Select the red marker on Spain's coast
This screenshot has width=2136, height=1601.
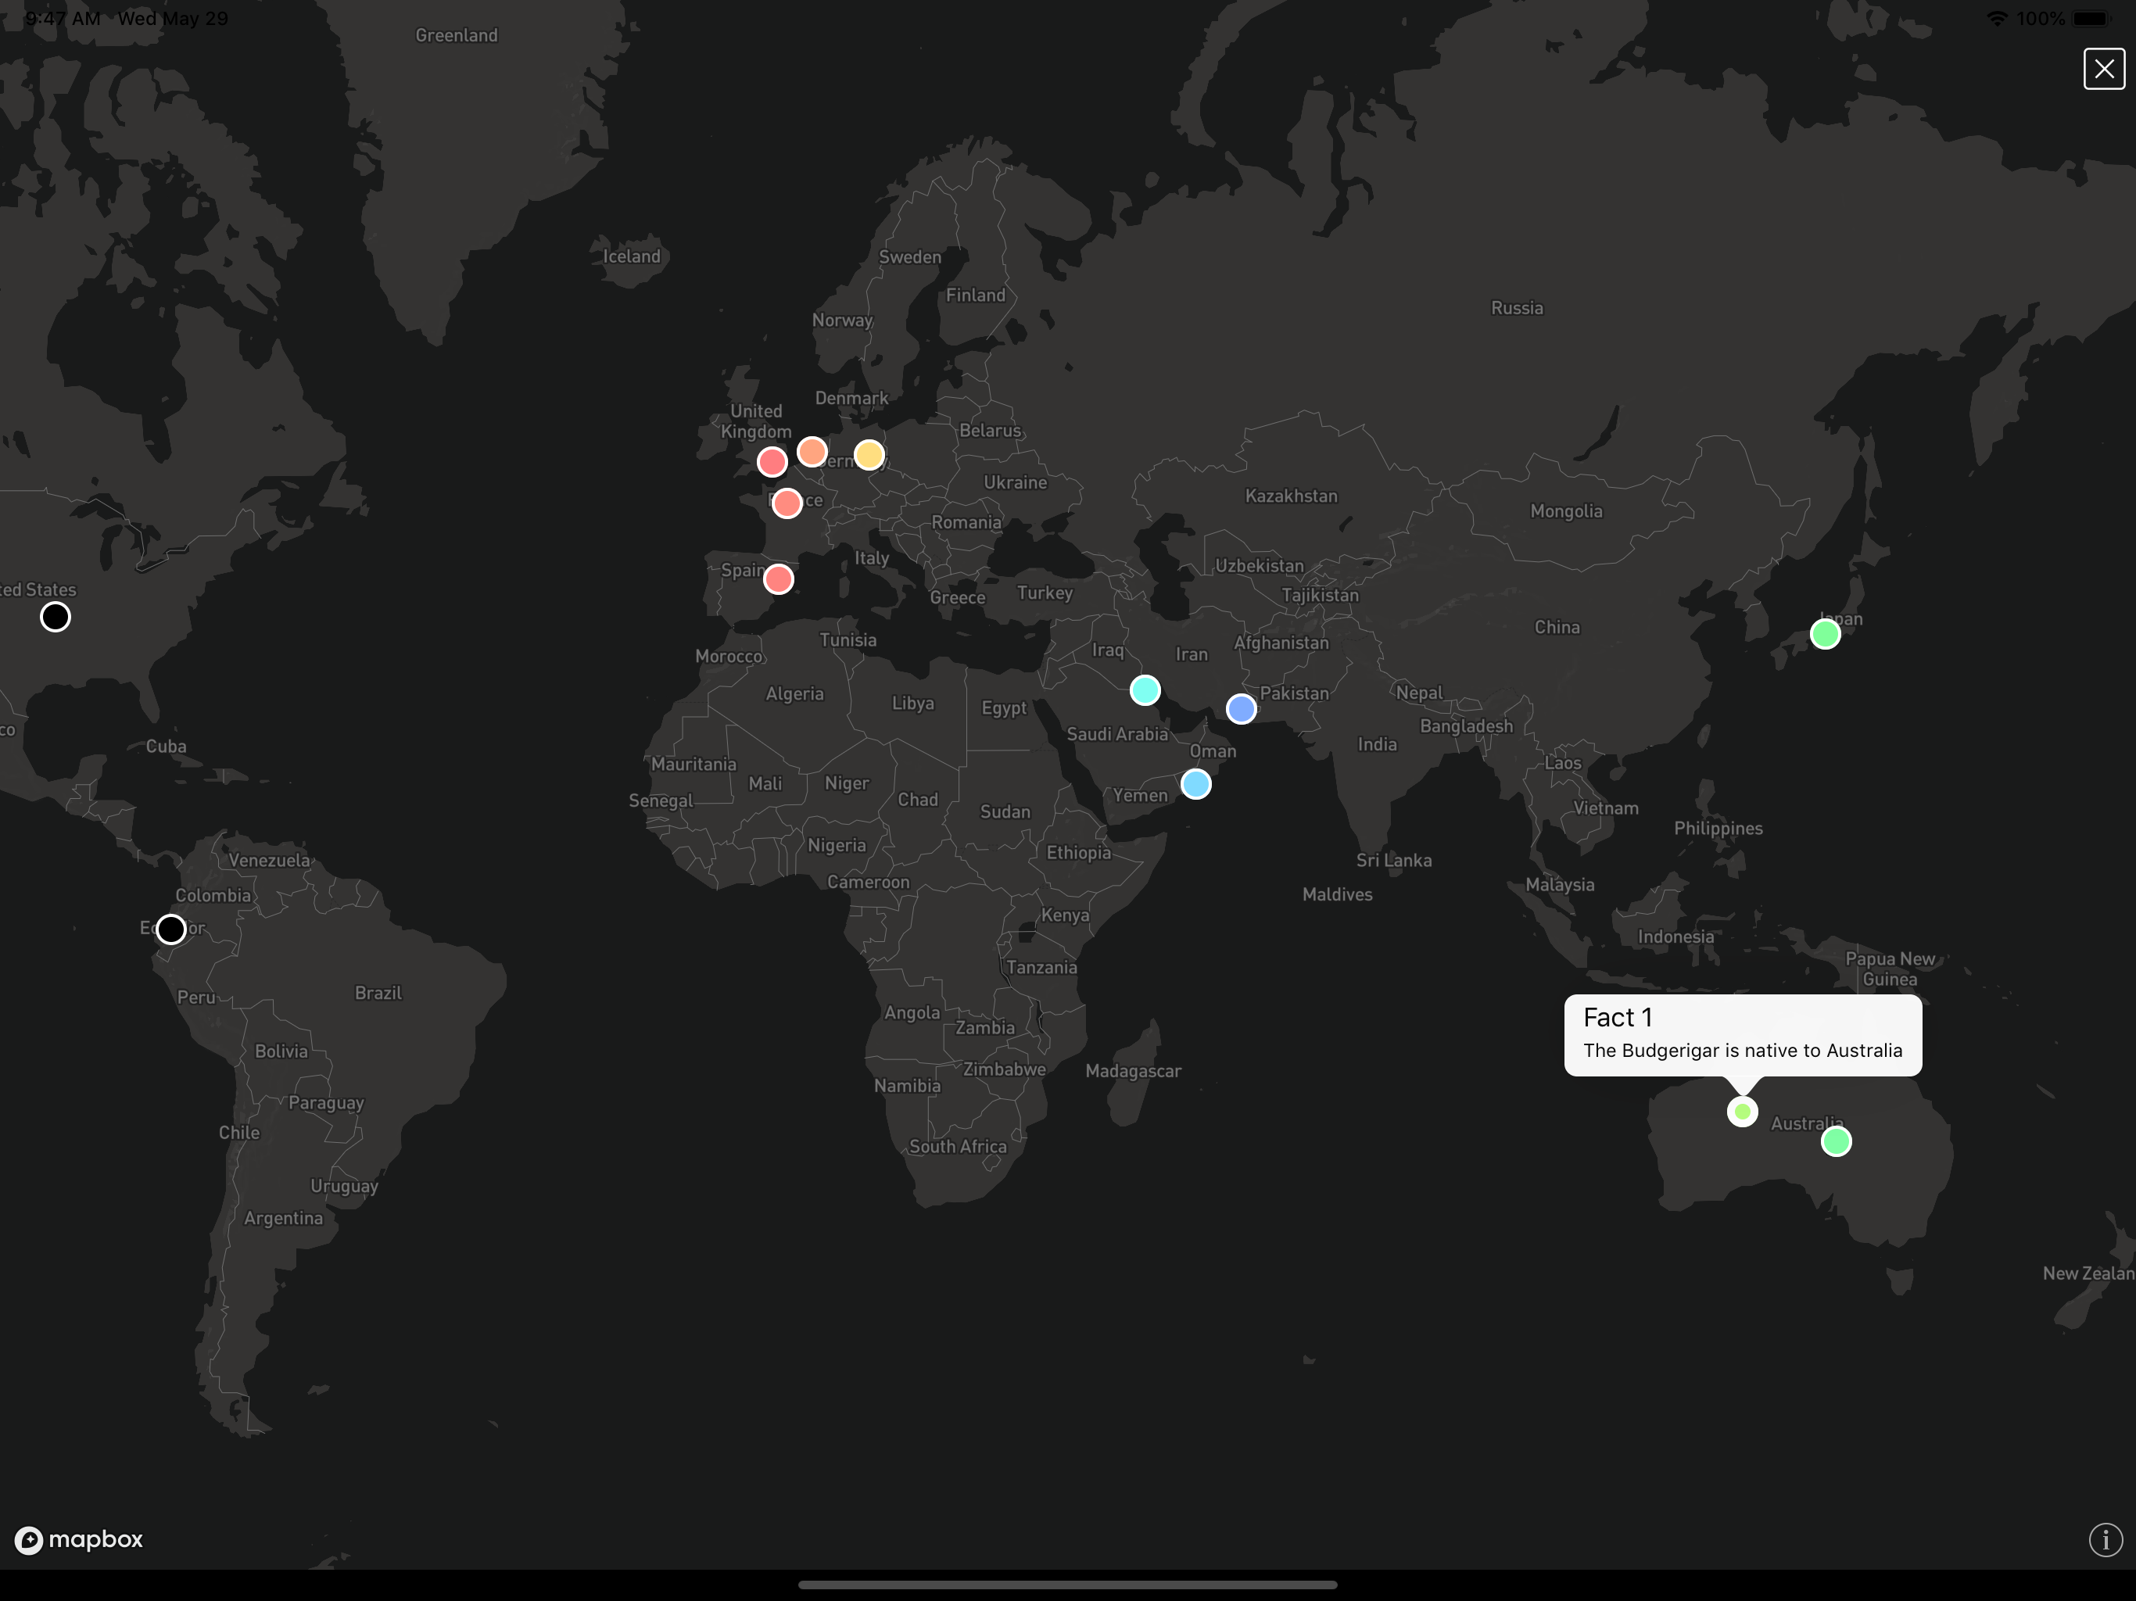778,579
